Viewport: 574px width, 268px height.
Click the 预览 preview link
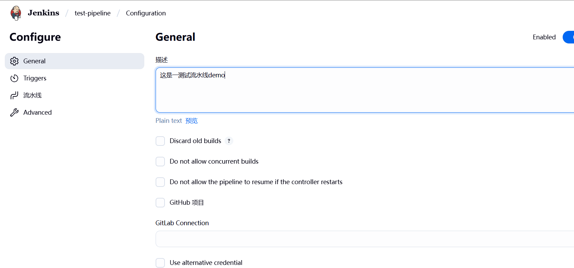click(191, 120)
